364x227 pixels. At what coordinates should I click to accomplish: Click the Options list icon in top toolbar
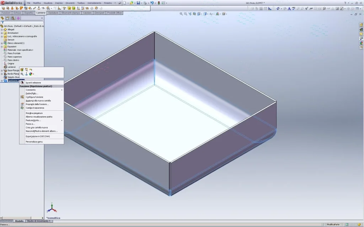coord(163,3)
